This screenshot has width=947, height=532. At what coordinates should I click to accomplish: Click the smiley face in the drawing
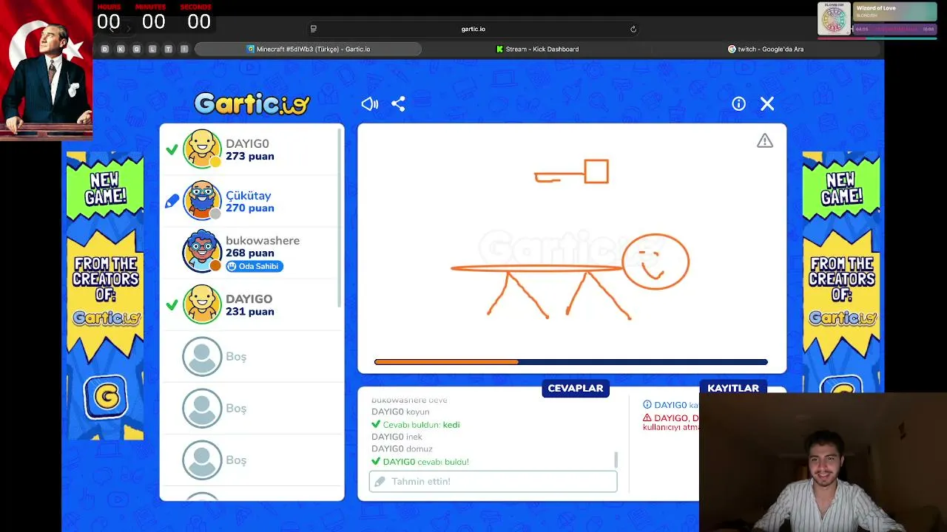656,262
